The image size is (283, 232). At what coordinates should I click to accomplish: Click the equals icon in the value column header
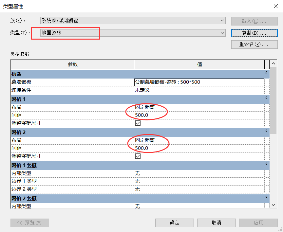[267, 64]
